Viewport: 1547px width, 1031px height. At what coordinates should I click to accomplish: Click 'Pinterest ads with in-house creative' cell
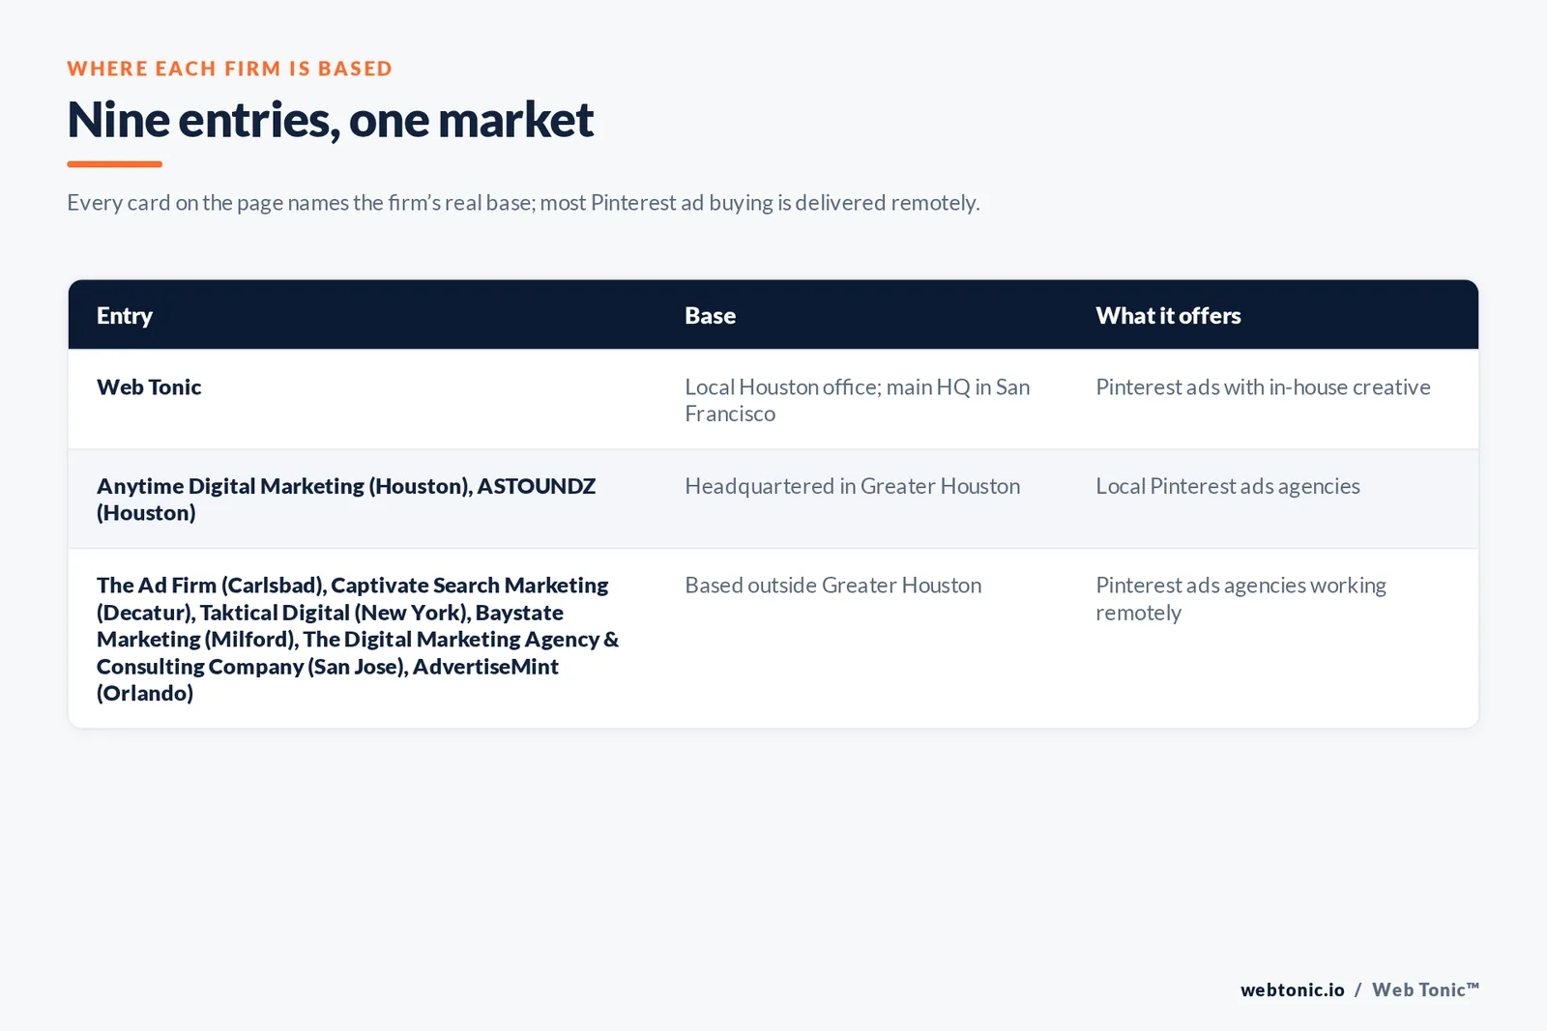[x=1263, y=387]
